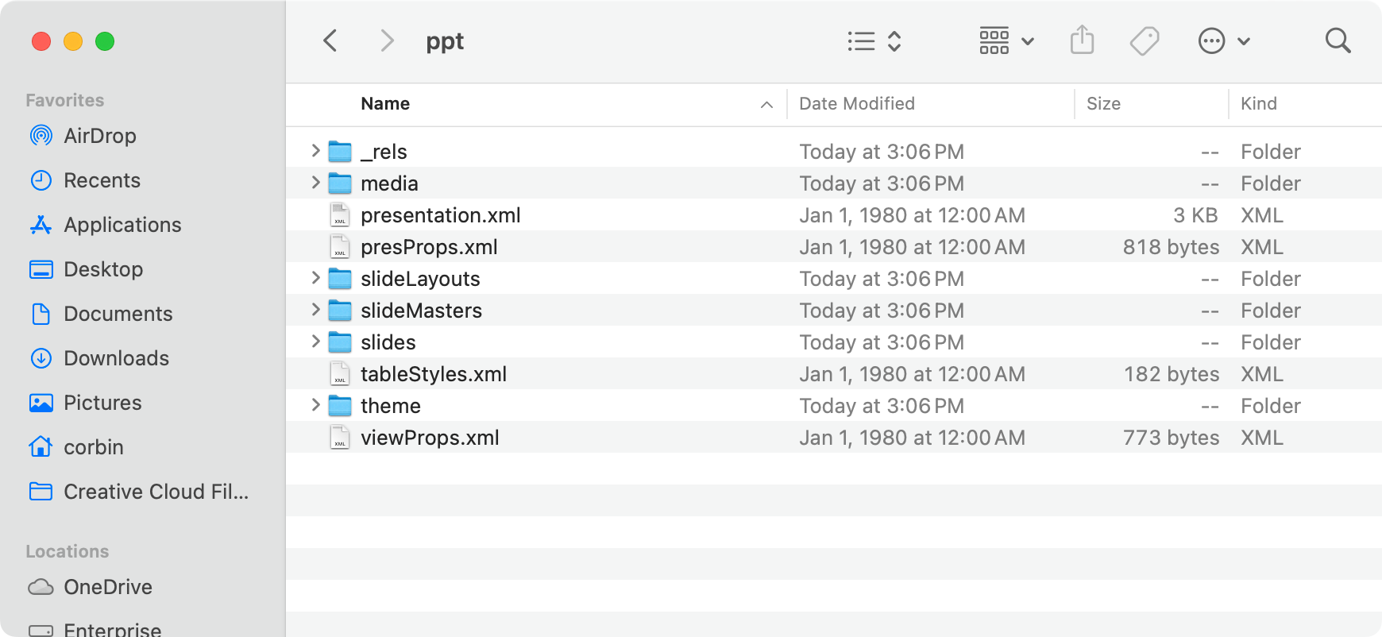Viewport: 1382px width, 637px height.
Task: Select the viewProps.xml file icon
Action: [x=340, y=437]
